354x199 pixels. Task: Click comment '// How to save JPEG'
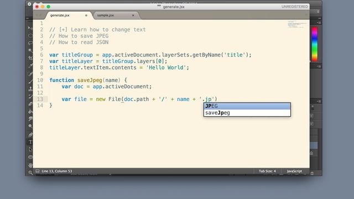79,36
